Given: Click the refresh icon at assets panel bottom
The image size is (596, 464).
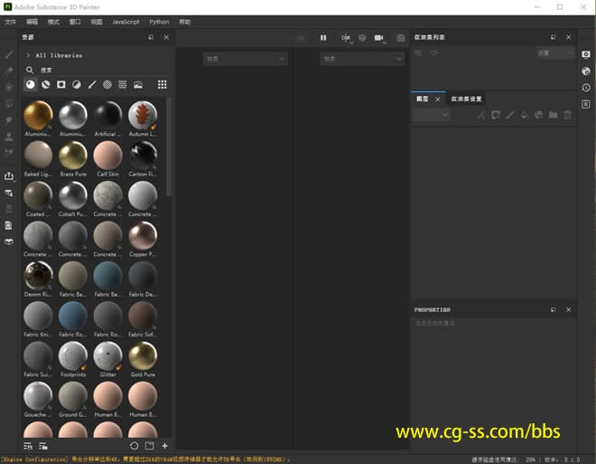Looking at the screenshot, I should [135, 446].
